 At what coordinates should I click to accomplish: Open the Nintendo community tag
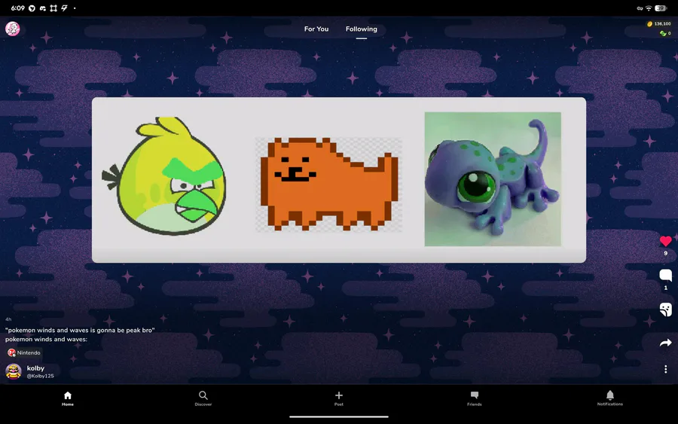click(24, 352)
